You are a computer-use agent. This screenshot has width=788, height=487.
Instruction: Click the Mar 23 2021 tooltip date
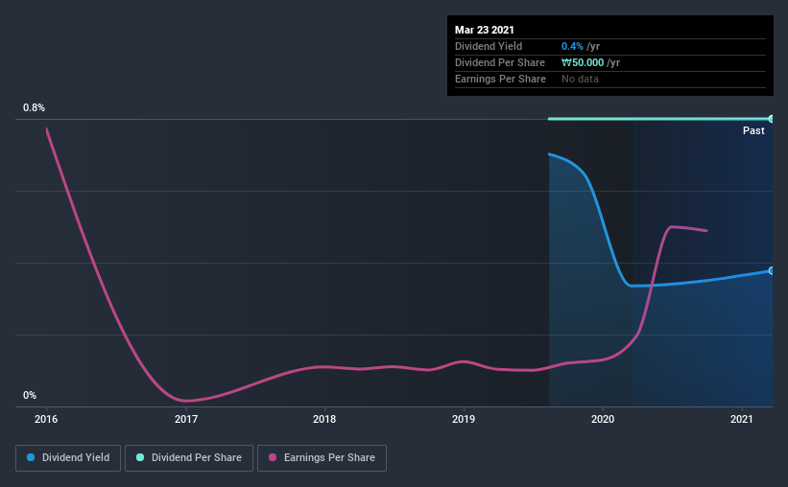tap(485, 30)
